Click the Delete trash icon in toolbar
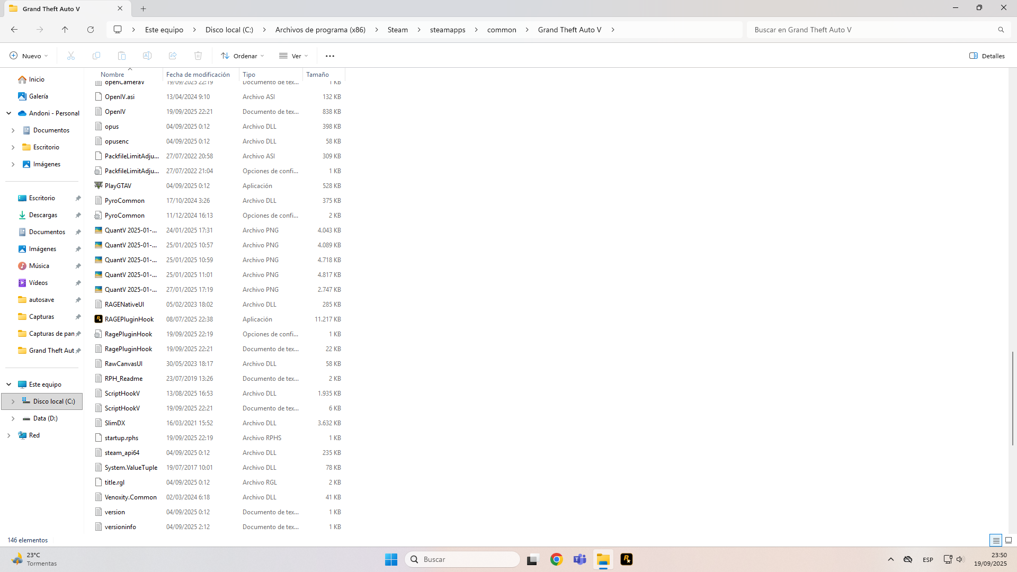This screenshot has width=1017, height=572. click(x=198, y=56)
